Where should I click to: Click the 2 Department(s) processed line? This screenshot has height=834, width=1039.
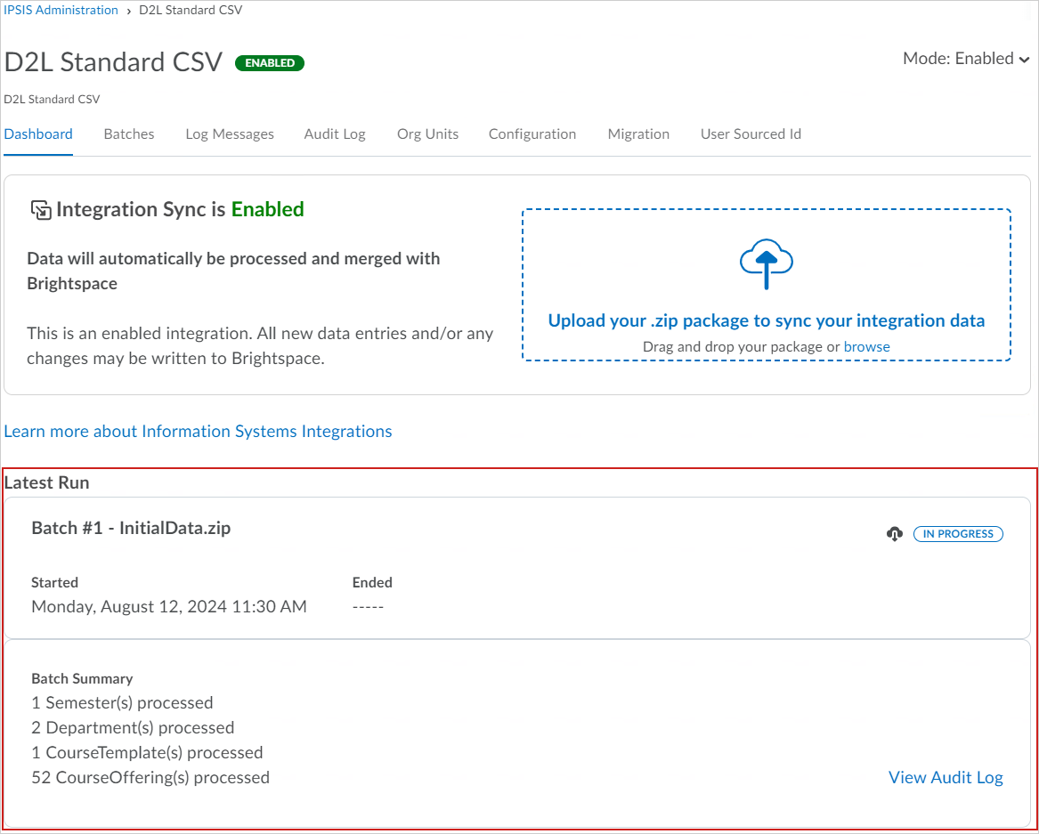133,727
